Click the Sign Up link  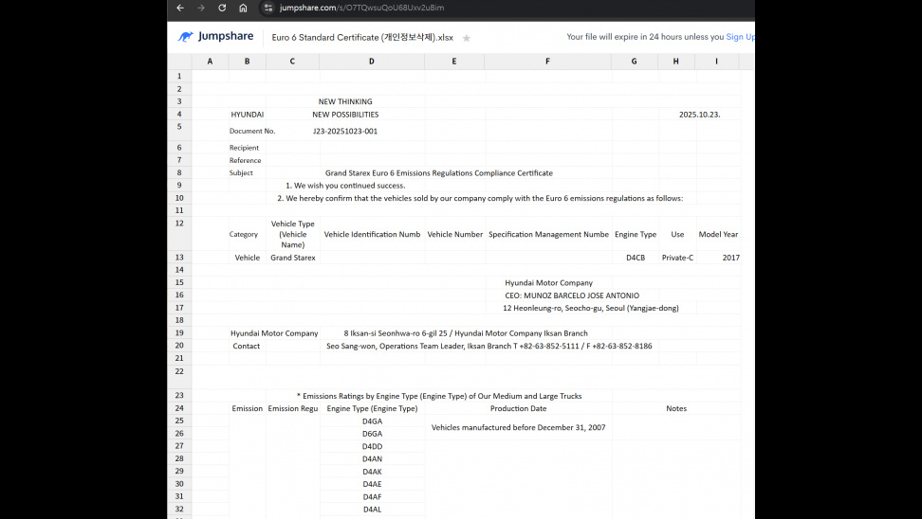pos(740,37)
